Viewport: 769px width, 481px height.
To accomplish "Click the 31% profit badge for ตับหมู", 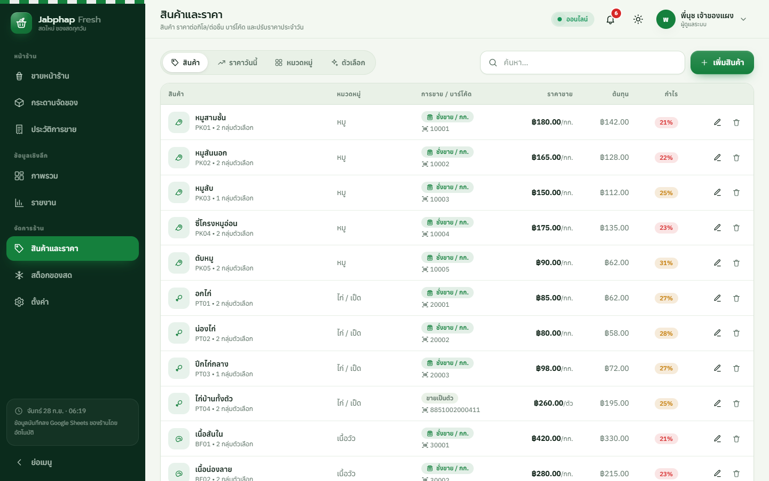I will (666, 263).
